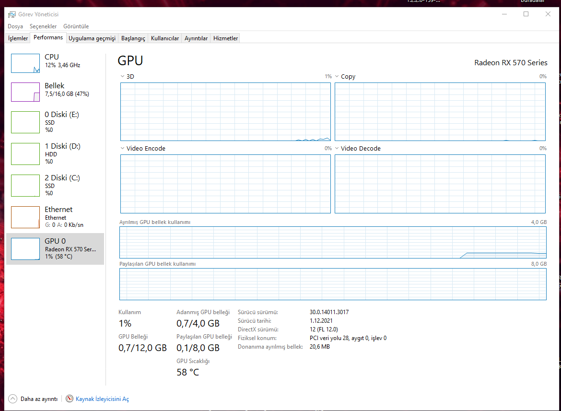Image resolution: width=561 pixels, height=411 pixels.
Task: Click the '12% 3,46 GHz' CPU reading
Action: pos(63,65)
